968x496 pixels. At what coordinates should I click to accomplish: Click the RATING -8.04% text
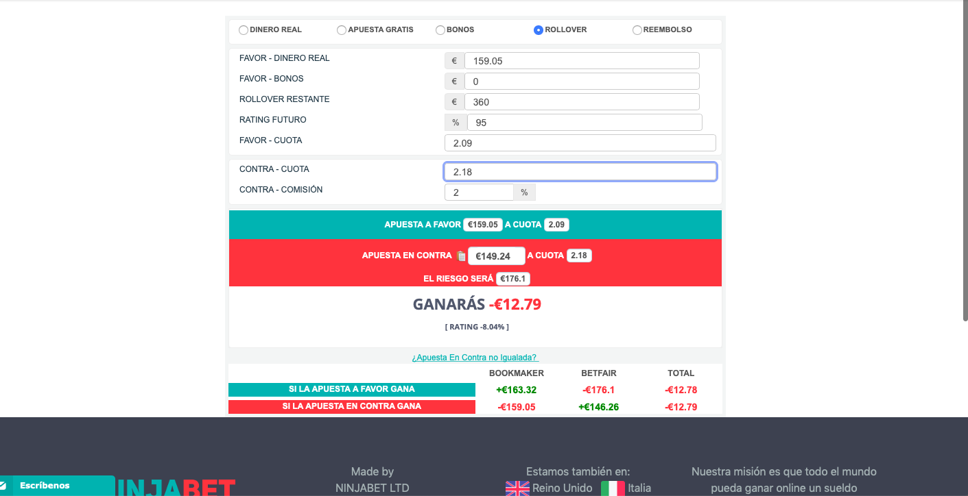click(477, 327)
